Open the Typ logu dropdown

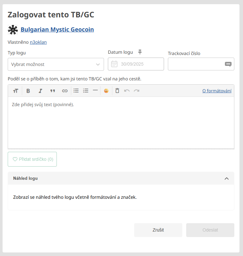pyautogui.click(x=56, y=64)
